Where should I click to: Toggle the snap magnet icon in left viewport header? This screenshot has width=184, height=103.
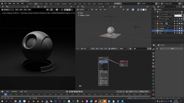(x=38, y=7)
